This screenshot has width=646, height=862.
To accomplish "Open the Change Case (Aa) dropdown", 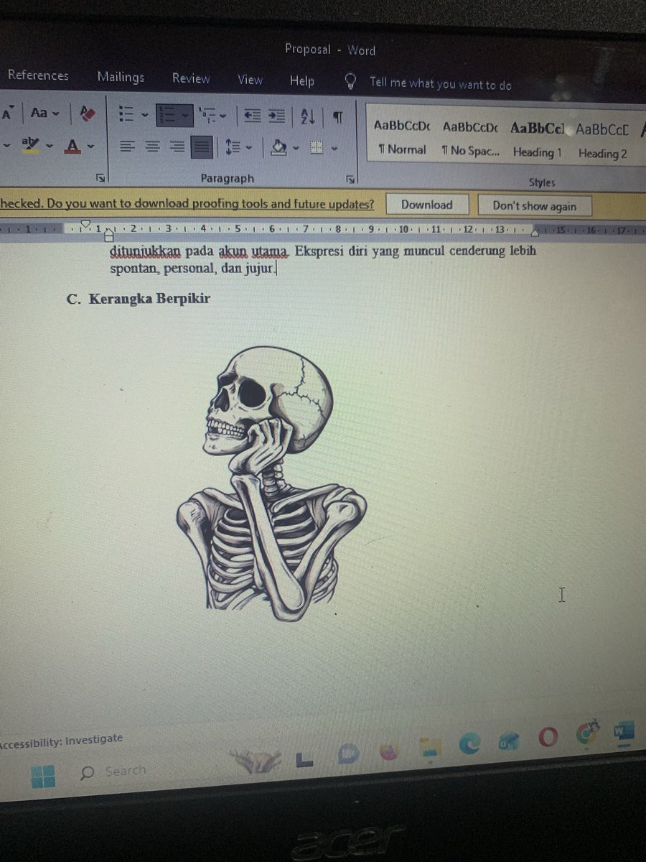I will (x=45, y=113).
